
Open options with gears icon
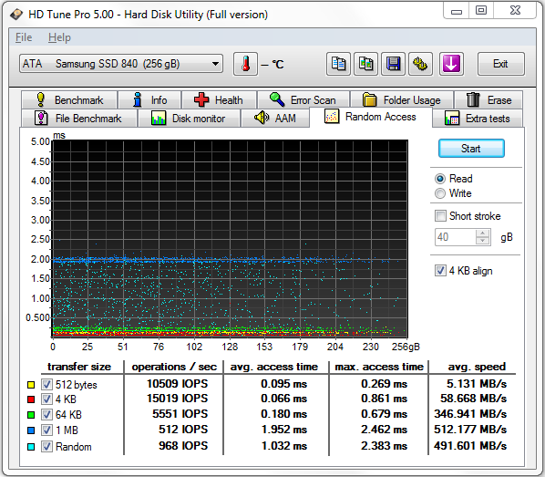point(420,64)
